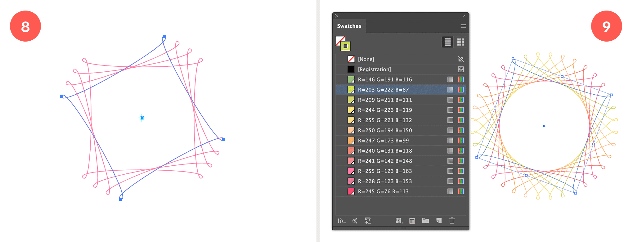Click non-printing icon on [None] row
The height and width of the screenshot is (242, 633).
(x=461, y=59)
